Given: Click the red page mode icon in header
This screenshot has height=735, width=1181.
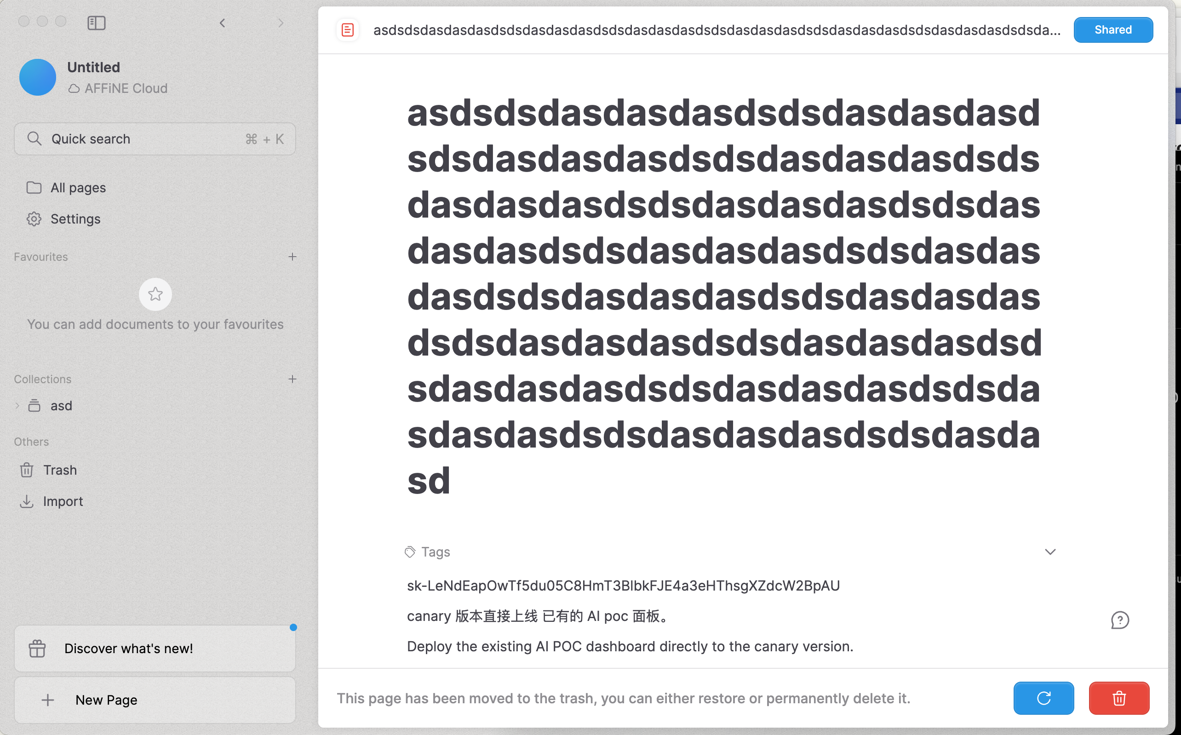Looking at the screenshot, I should (348, 30).
